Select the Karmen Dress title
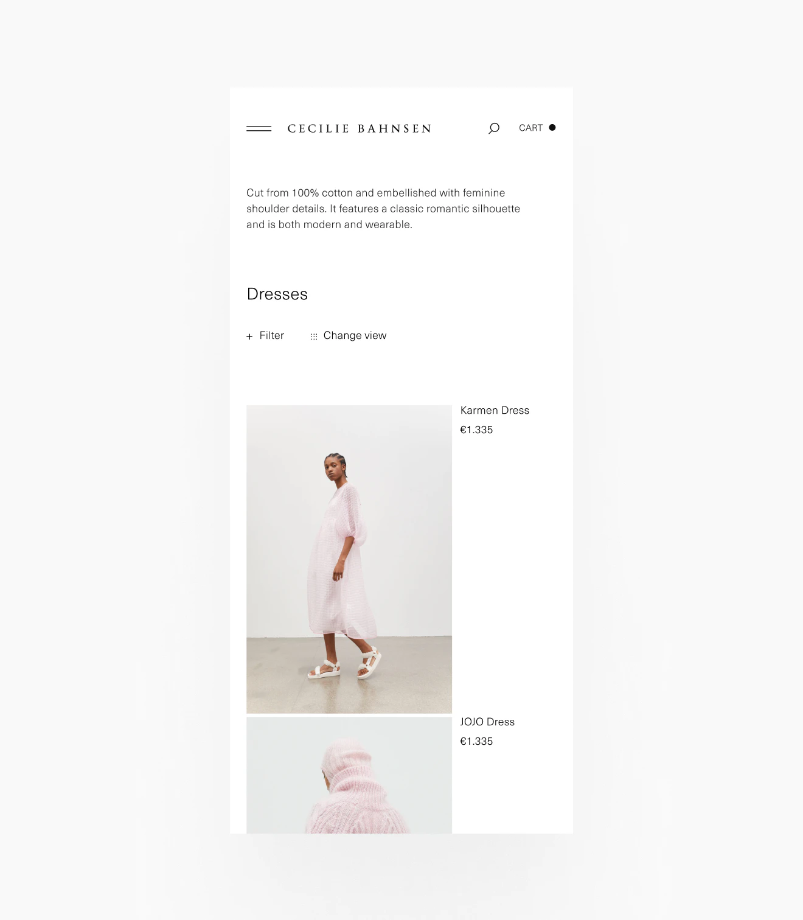Image resolution: width=803 pixels, height=920 pixels. pos(495,410)
